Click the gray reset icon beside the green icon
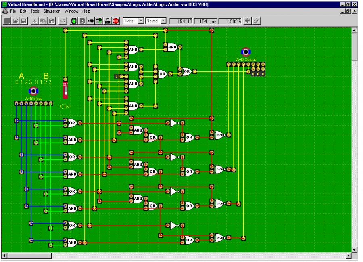The height and width of the screenshot is (262, 363). point(82,21)
